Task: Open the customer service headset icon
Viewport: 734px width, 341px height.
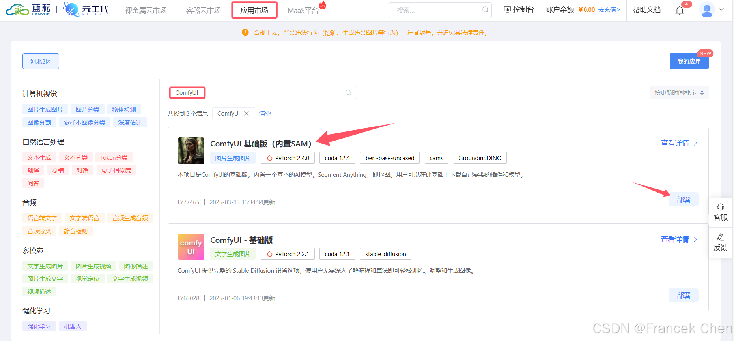Action: point(721,207)
